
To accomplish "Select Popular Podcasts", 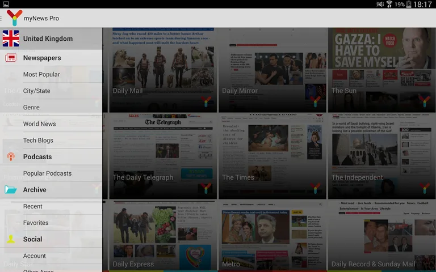I will click(51, 173).
